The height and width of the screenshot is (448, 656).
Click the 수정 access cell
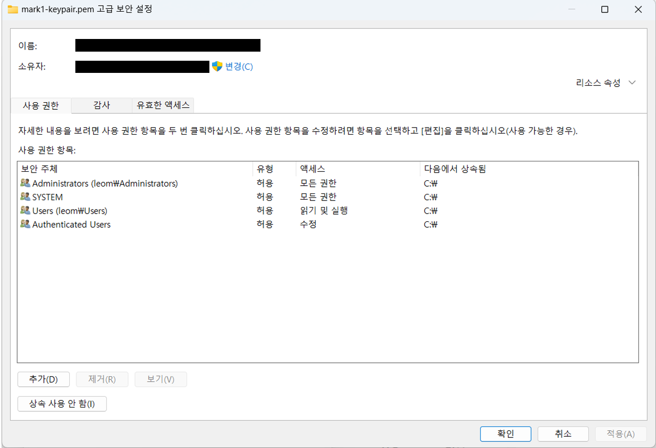[x=308, y=224]
